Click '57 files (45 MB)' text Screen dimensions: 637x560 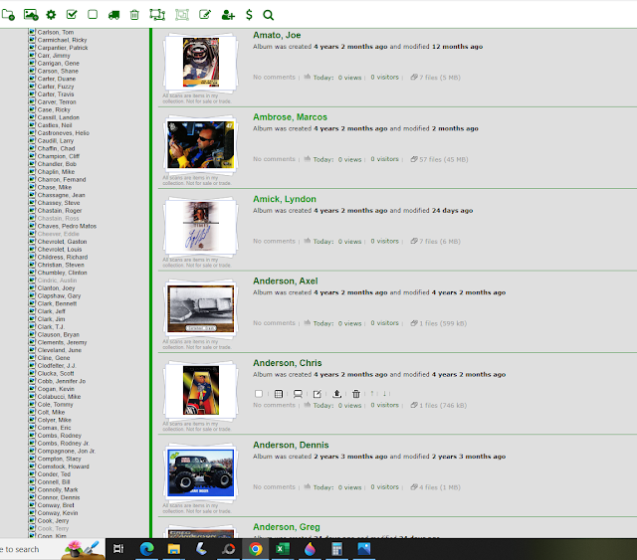point(444,159)
